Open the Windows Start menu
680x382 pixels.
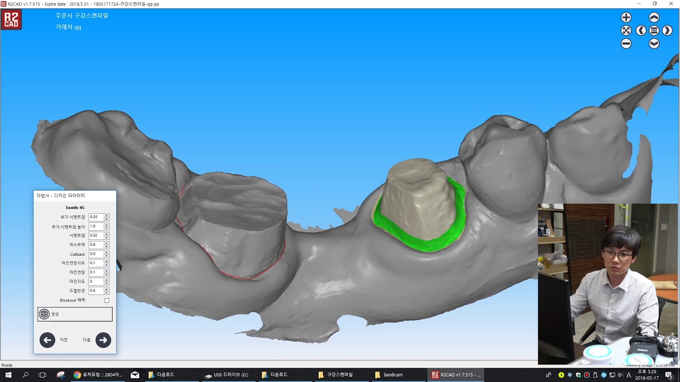[x=8, y=375]
